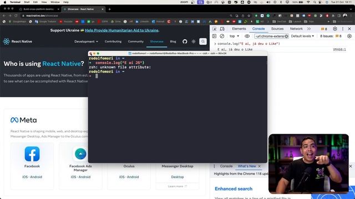The width and height of the screenshot is (355, 199).
Task: Open a new Chrome tab with plus button
Action: coord(110,9)
